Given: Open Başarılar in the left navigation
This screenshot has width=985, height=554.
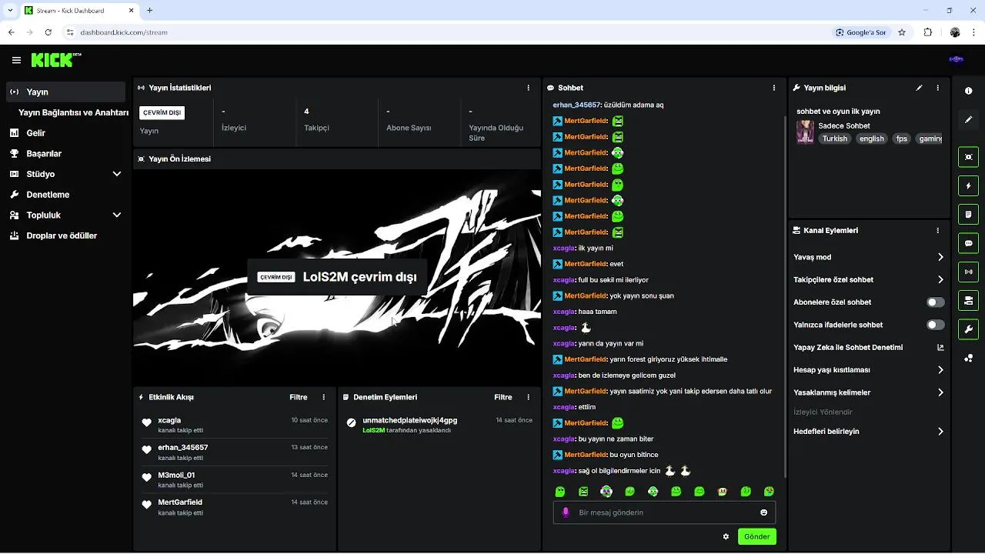Looking at the screenshot, I should point(65,153).
